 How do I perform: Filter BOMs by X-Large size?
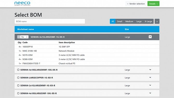point(148,21)
